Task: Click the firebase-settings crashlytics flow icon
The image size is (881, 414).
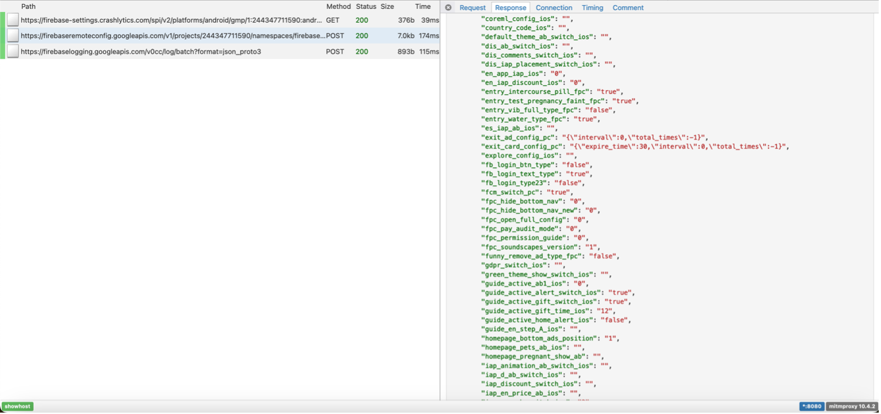Action: point(13,20)
